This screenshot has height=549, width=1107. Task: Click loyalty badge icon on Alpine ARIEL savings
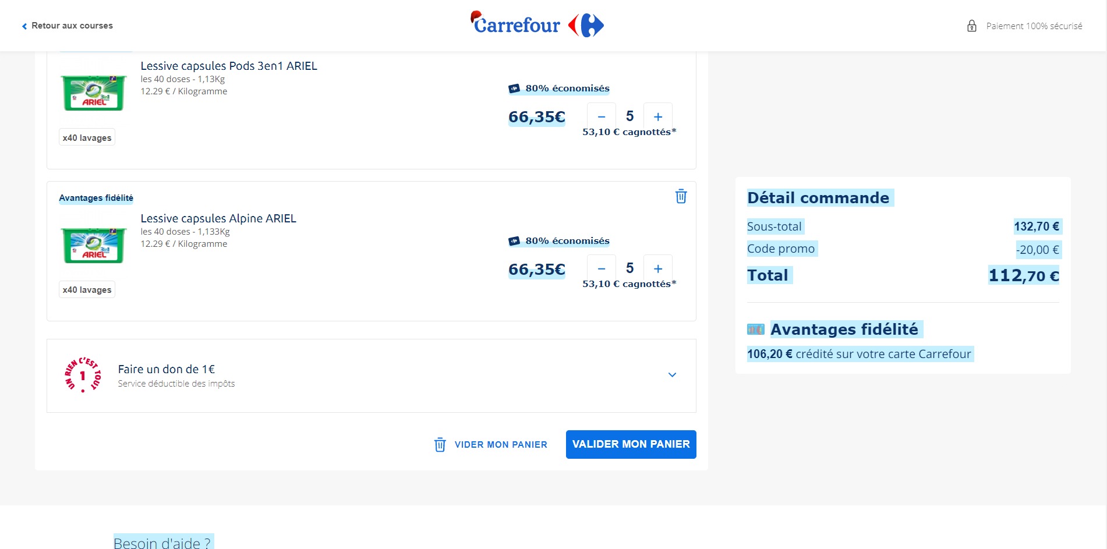point(514,241)
